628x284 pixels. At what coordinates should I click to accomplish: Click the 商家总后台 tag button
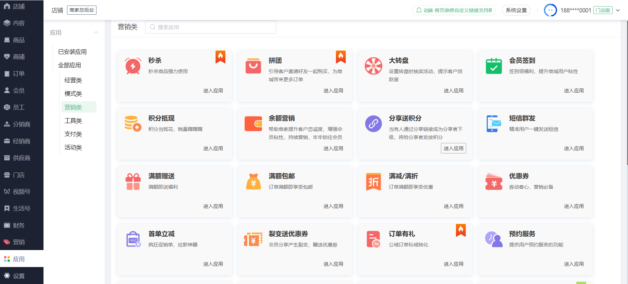click(x=81, y=10)
